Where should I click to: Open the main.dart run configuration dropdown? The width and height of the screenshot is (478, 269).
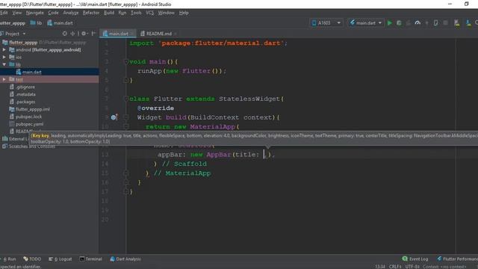(366, 23)
